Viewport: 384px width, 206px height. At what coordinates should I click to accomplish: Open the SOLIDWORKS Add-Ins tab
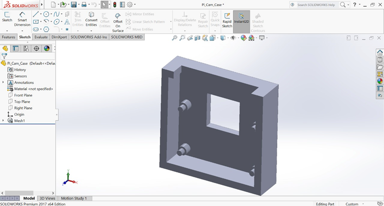click(x=89, y=37)
